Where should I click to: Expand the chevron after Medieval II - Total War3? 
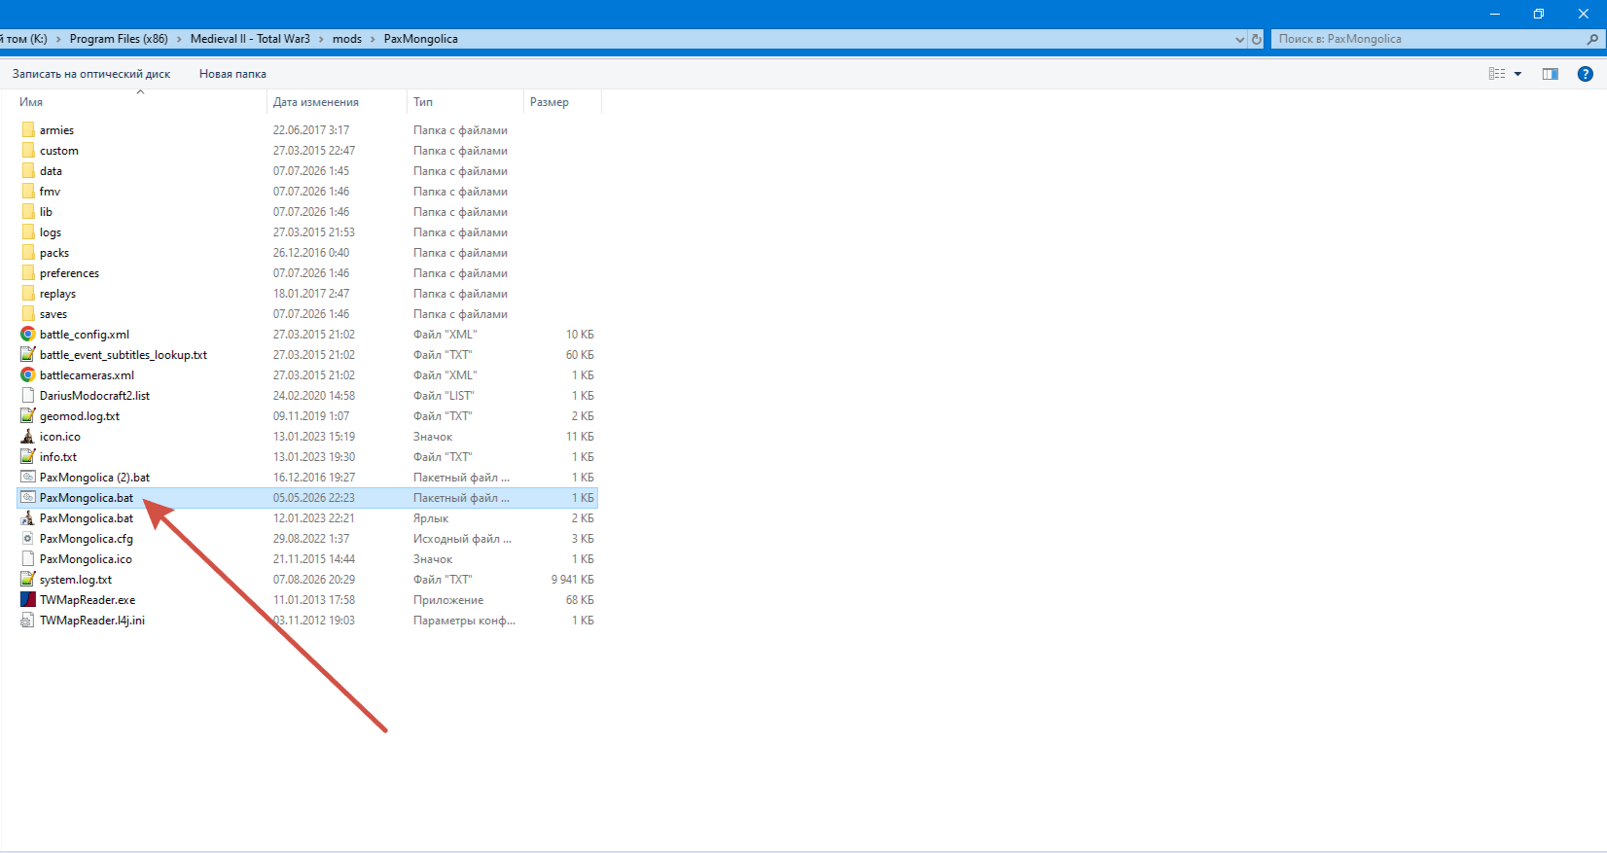coord(321,39)
